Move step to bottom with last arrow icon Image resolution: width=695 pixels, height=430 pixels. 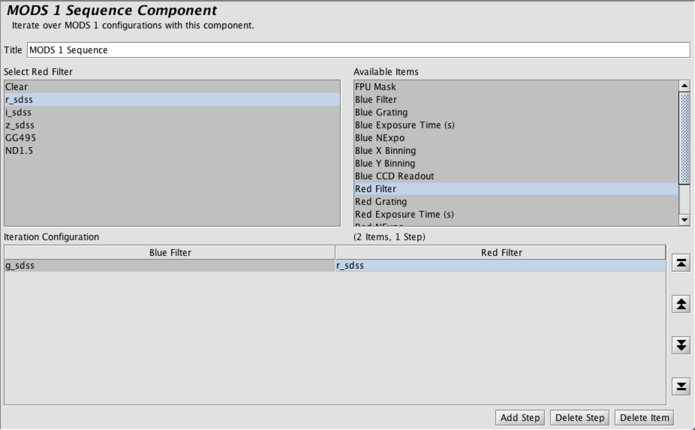click(x=681, y=386)
